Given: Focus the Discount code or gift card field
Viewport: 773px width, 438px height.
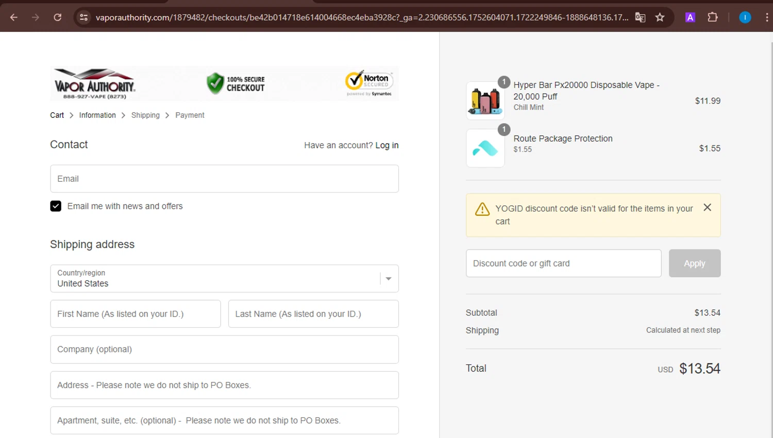Looking at the screenshot, I should [564, 264].
